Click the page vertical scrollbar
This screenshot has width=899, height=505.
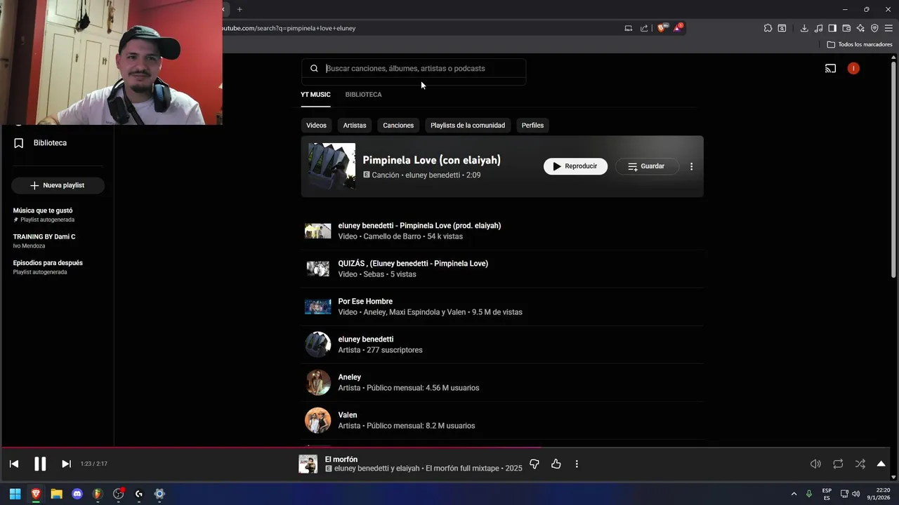[x=893, y=168]
